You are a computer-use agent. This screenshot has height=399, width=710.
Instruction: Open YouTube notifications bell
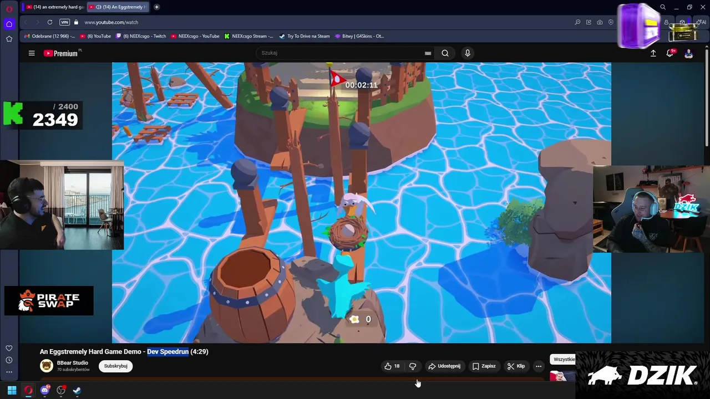[x=670, y=53]
